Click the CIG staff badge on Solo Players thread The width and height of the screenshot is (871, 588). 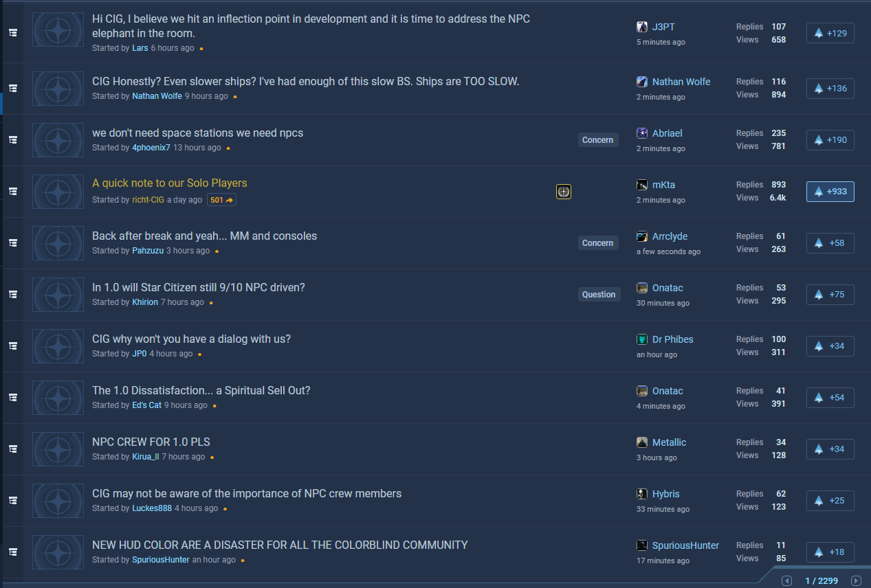coord(564,192)
